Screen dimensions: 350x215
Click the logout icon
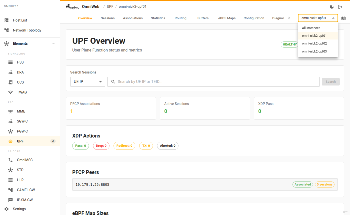(340, 7)
